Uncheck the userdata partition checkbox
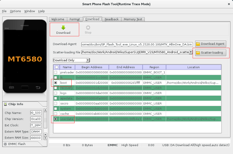This screenshot has height=154, width=233. (x=56, y=119)
